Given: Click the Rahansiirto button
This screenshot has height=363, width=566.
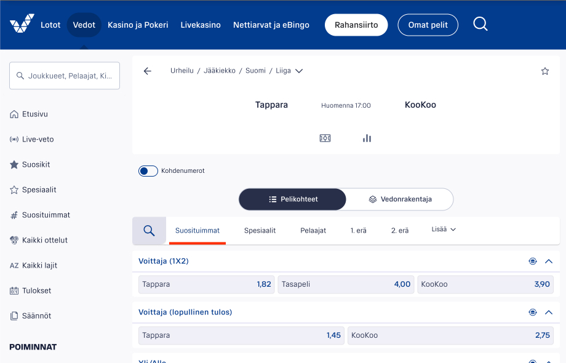Looking at the screenshot, I should [x=356, y=25].
